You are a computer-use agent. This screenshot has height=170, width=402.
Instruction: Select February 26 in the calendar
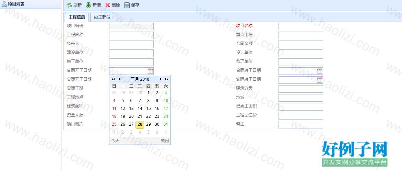(x=123, y=93)
